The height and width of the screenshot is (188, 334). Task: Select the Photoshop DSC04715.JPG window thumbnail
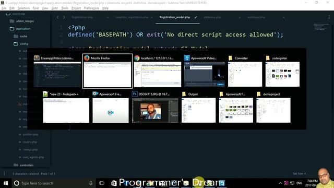tap(155, 110)
